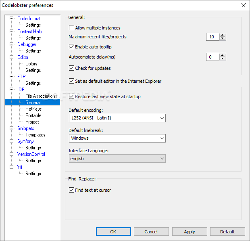Reset settings with Default button
Viewport: 250px width, 241px height.
click(x=227, y=232)
